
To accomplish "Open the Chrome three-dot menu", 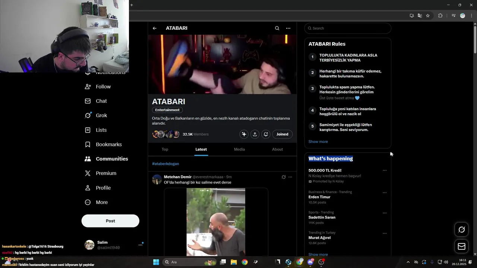I will point(471,16).
